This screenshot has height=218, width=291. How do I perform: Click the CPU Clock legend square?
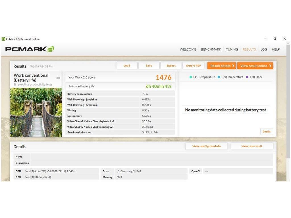tap(247, 77)
